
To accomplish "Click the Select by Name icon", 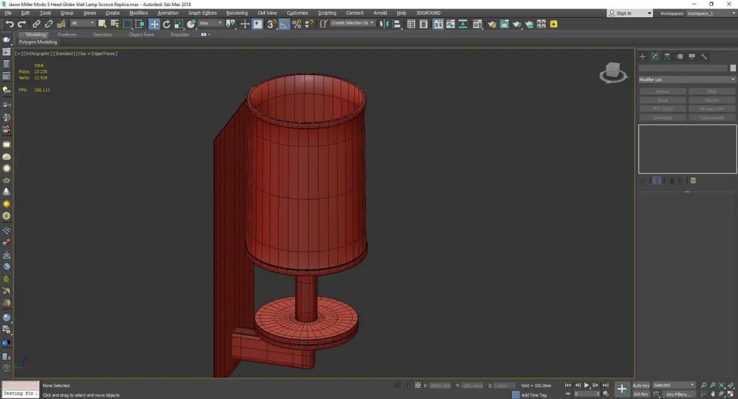I will point(114,24).
